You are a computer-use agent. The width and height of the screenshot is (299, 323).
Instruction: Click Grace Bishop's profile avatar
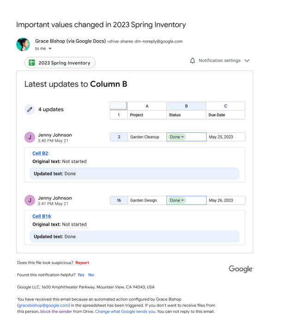(x=23, y=44)
